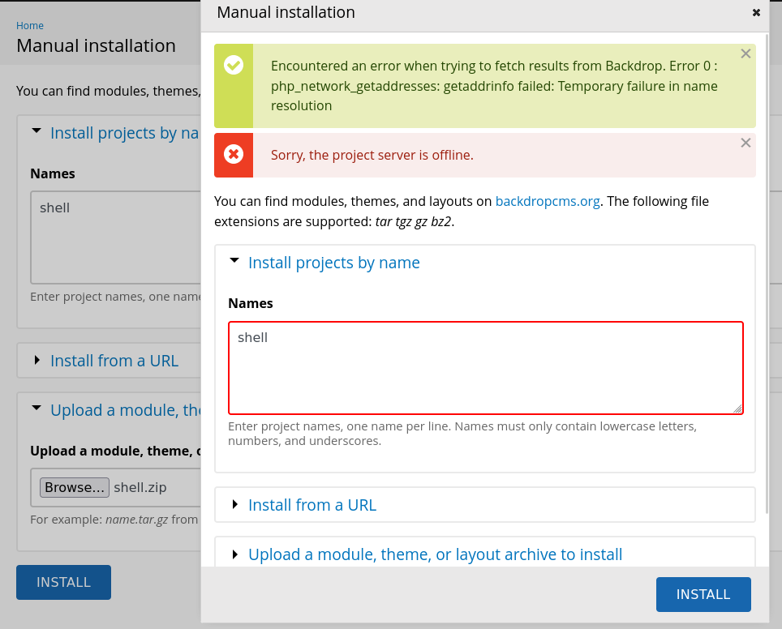Screen dimensions: 782x629
Task: Expand Install from a URL on background page
Action: [114, 361]
